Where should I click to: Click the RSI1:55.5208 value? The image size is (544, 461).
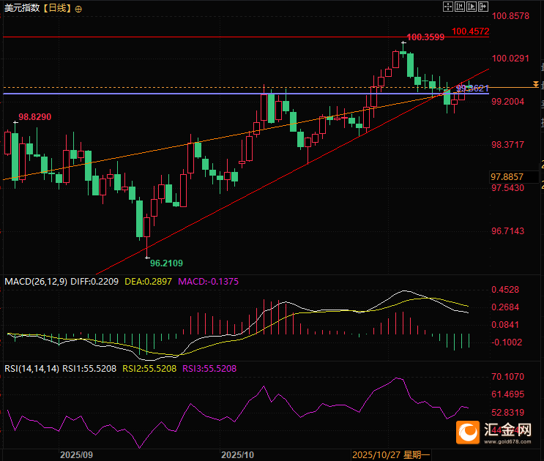coord(89,369)
